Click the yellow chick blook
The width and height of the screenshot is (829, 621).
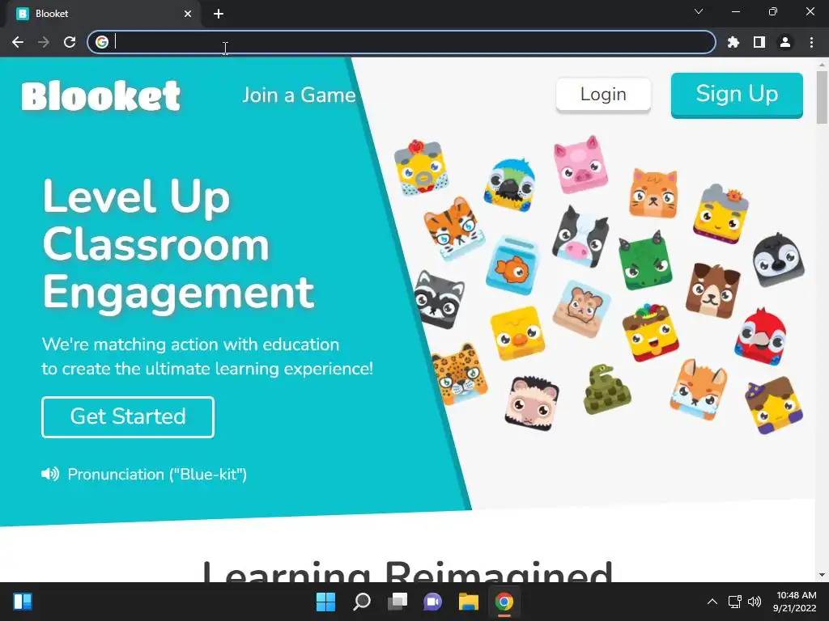[x=517, y=332]
